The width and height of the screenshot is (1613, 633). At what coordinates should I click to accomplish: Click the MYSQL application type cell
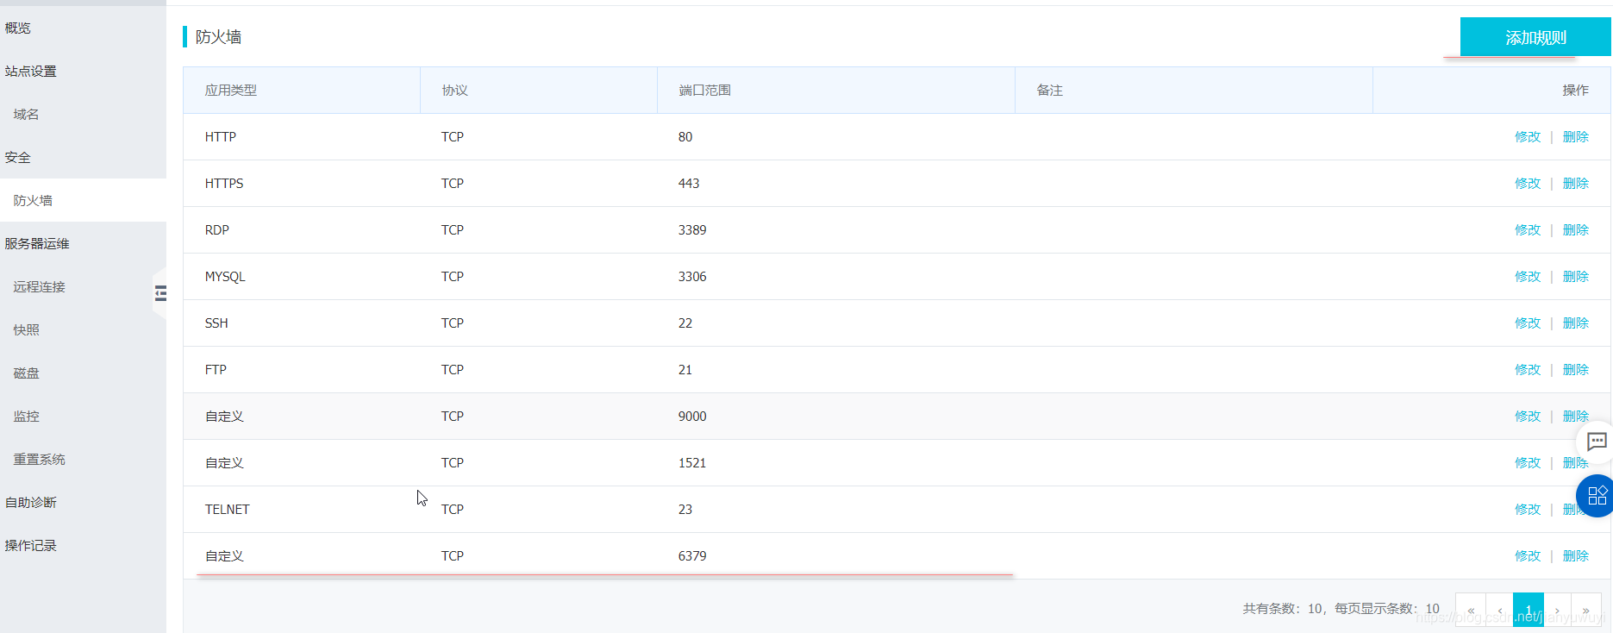(x=225, y=276)
